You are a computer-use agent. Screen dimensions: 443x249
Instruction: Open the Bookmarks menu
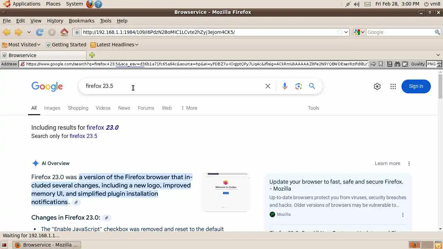(81, 21)
